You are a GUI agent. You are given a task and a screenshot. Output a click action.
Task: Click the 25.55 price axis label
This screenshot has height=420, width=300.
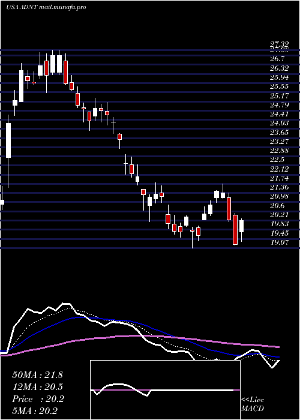click(279, 86)
